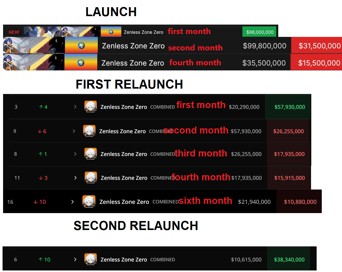Click the rank number 8

pyautogui.click(x=15, y=154)
